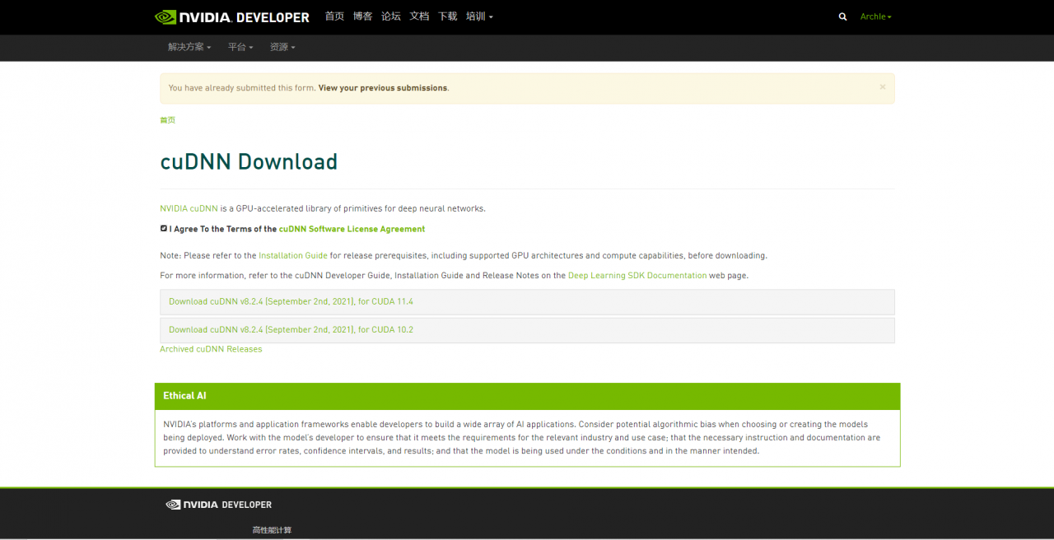Click the Ethical AI section header
The width and height of the screenshot is (1054, 540).
527,396
